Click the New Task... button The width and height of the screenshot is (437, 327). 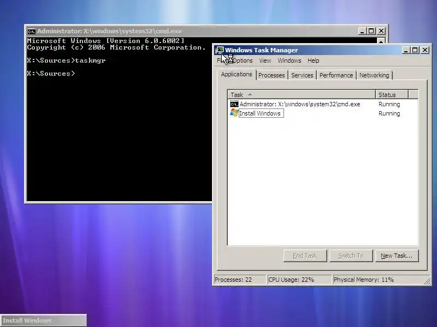[397, 256]
